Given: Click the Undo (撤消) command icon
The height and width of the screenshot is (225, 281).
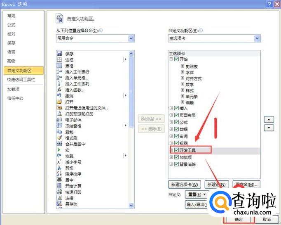Looking at the screenshot, I should [59, 96].
